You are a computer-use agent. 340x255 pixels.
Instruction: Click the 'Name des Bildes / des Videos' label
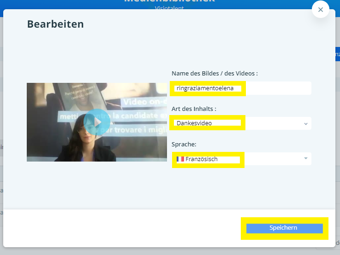pyautogui.click(x=215, y=73)
